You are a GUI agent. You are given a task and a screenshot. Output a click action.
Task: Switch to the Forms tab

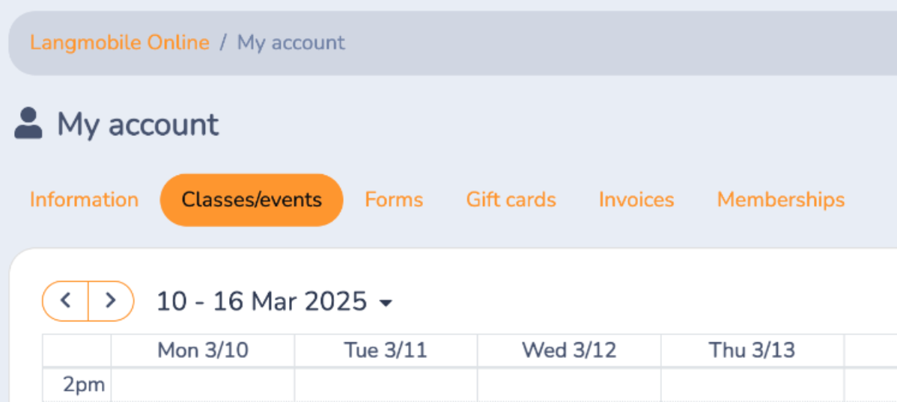394,200
